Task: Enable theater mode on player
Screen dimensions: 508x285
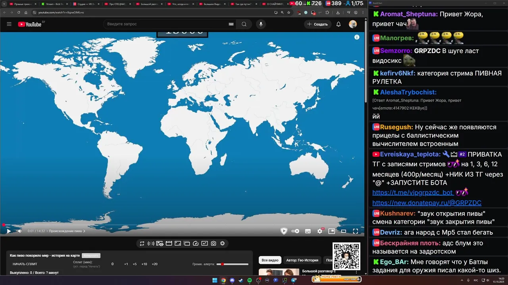Action: [344, 231]
